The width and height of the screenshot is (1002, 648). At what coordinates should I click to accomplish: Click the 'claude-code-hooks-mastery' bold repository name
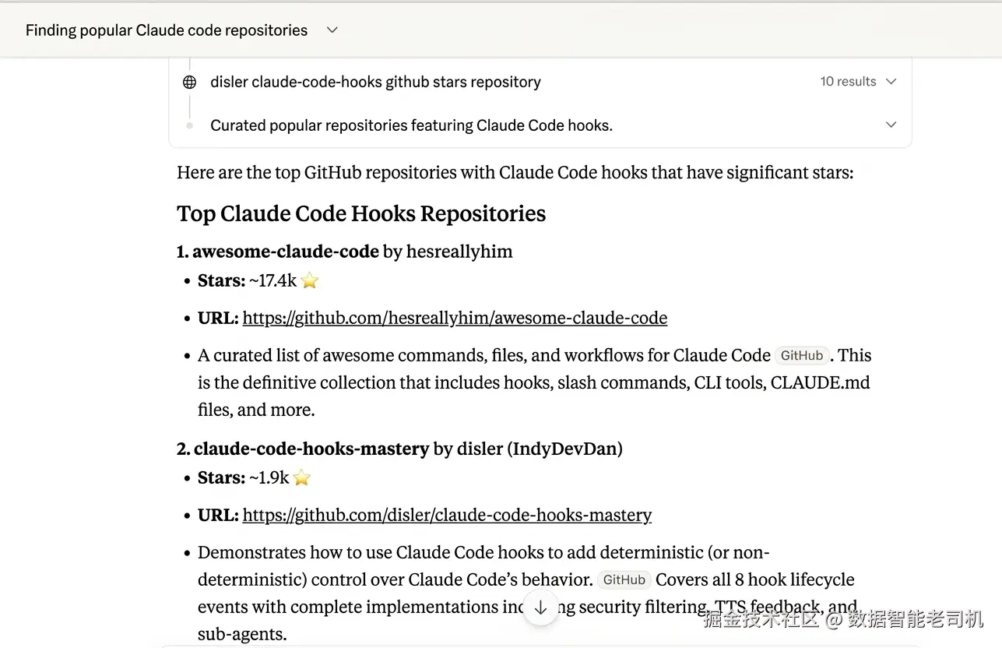point(311,449)
